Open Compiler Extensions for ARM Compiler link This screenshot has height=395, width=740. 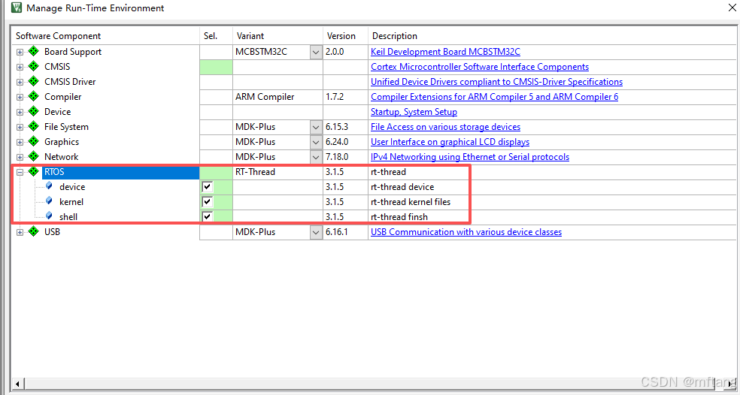point(494,97)
